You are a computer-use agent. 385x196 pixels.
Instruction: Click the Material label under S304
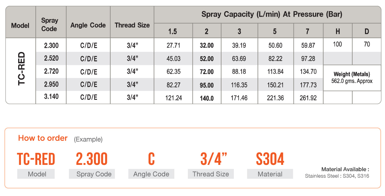pyautogui.click(x=270, y=174)
